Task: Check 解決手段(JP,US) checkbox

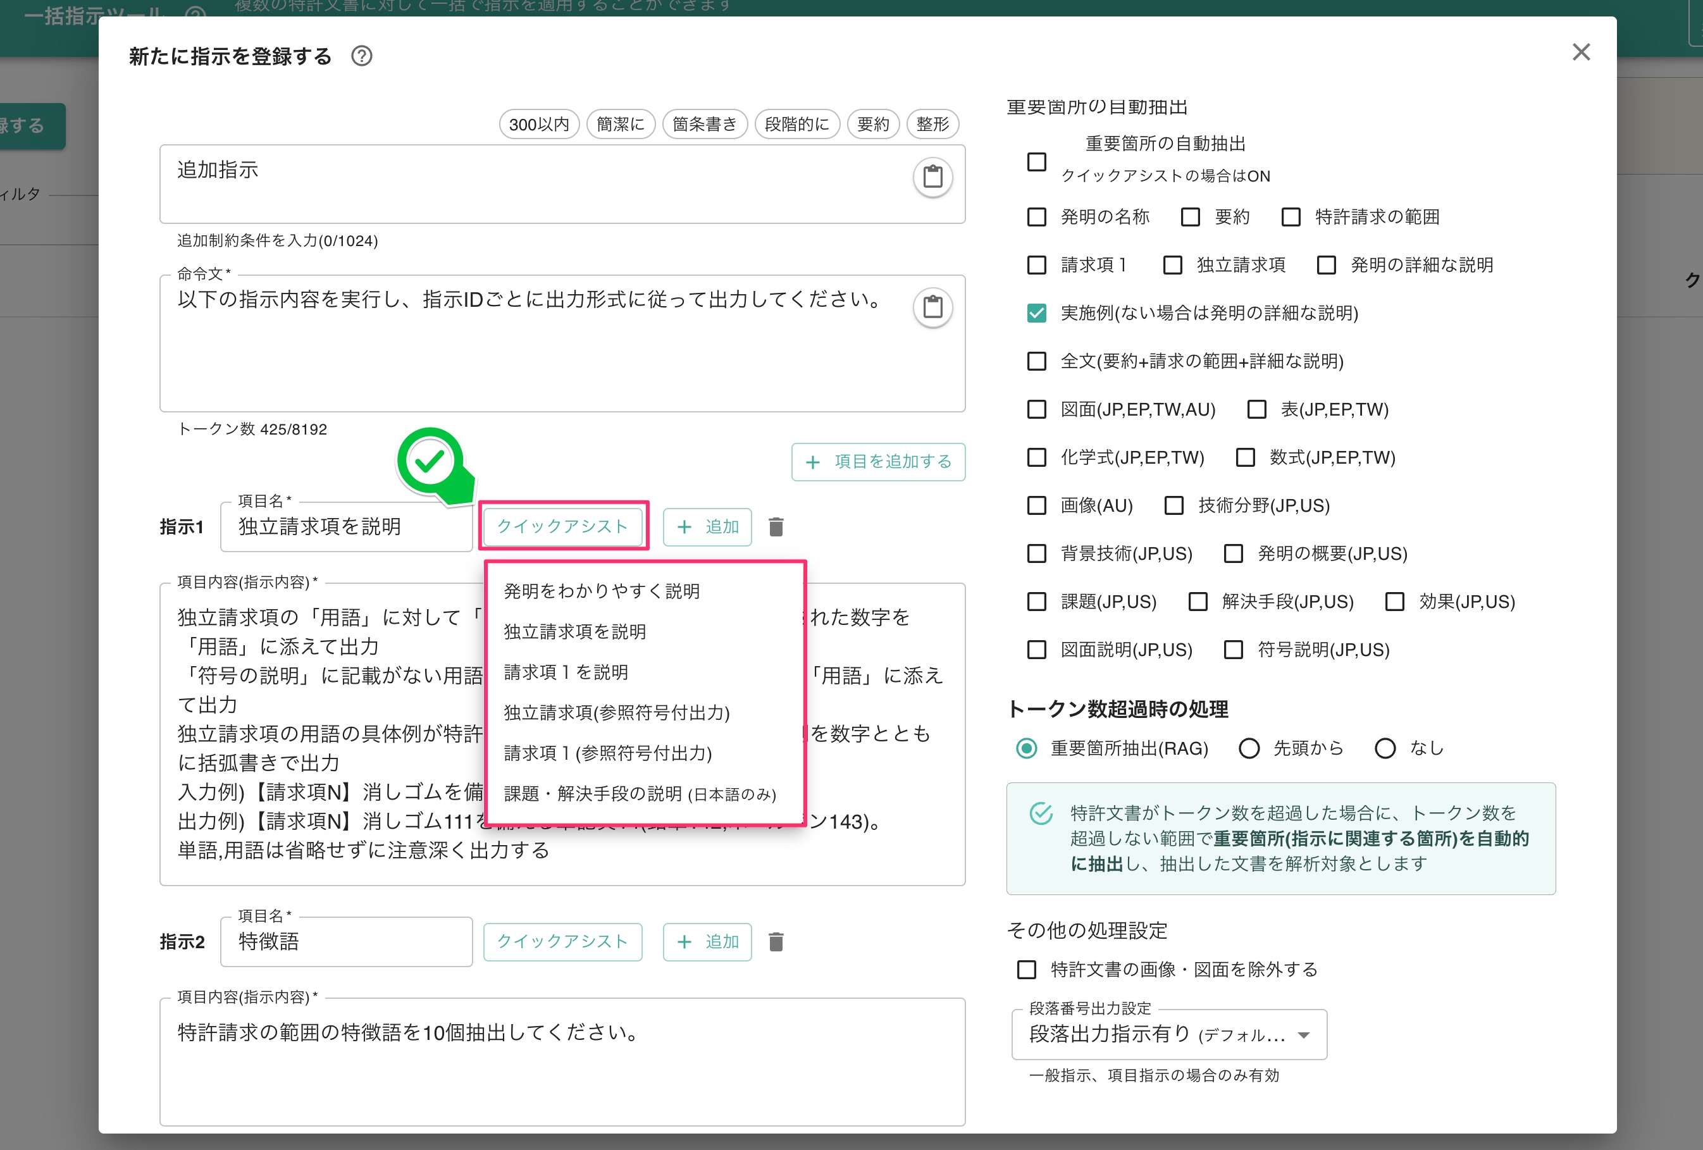Action: pos(1198,602)
